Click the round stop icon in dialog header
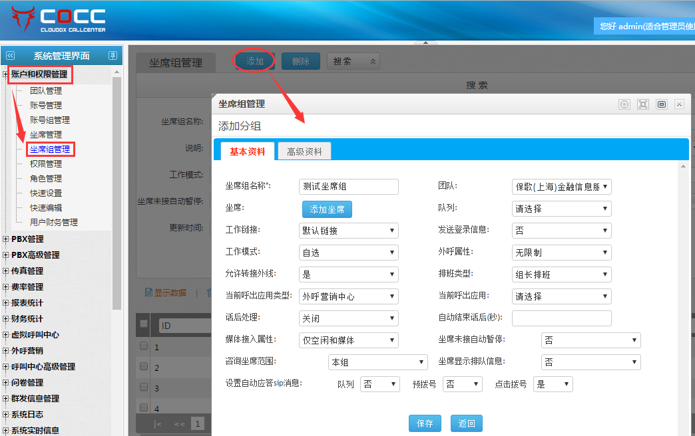Screen dimensions: 695x436 pos(624,104)
